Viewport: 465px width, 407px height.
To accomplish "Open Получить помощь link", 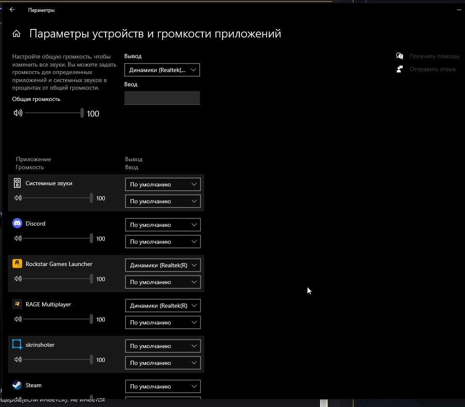I will [434, 56].
